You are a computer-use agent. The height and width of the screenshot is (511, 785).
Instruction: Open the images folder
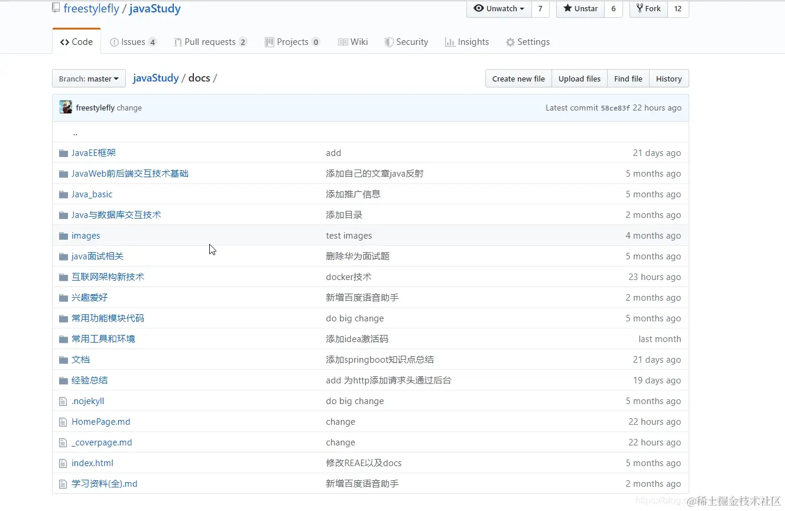click(86, 236)
